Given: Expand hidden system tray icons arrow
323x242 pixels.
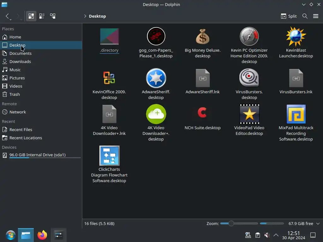Looking at the screenshot, I should (x=276, y=235).
